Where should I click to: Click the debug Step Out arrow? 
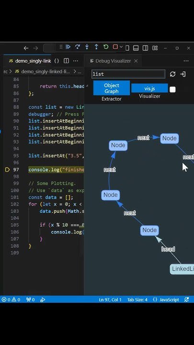coord(96,46)
